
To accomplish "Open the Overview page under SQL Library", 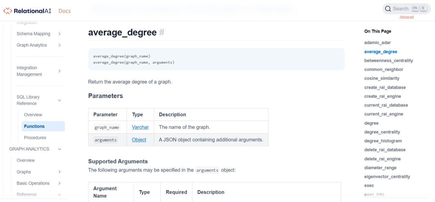I will (x=33, y=115).
